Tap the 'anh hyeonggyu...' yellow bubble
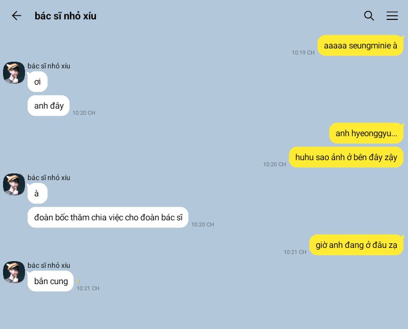 (x=366, y=133)
